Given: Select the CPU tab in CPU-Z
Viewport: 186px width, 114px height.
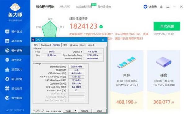Looking at the screenshot, I should 36,45.
